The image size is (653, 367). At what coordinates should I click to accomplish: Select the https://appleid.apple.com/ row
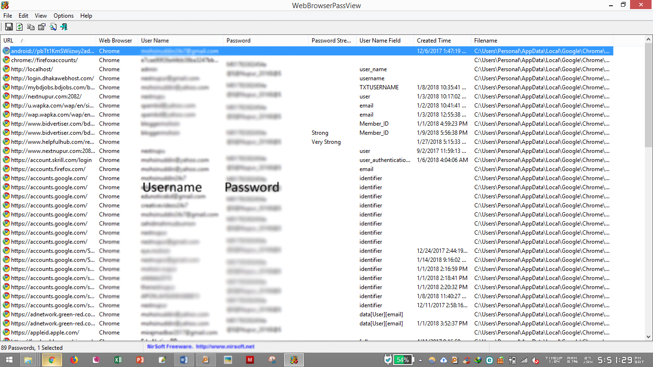coord(307,333)
